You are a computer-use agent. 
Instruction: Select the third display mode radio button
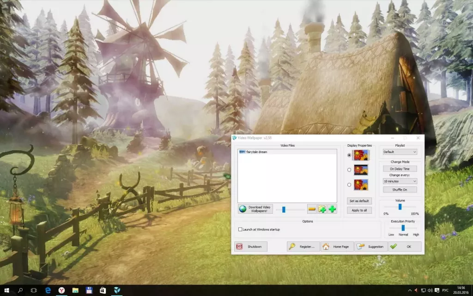[349, 185]
